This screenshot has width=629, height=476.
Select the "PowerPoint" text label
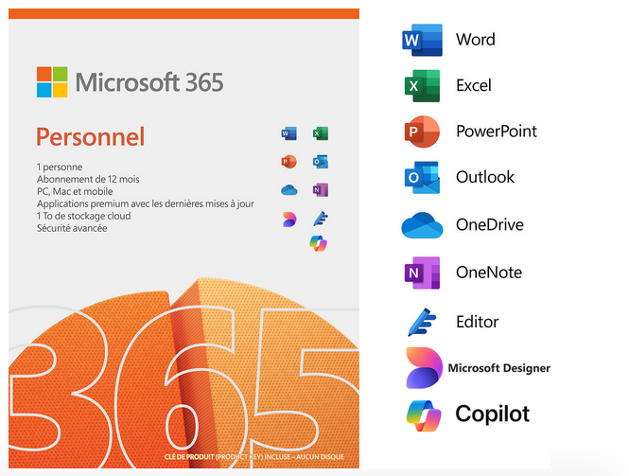click(496, 132)
